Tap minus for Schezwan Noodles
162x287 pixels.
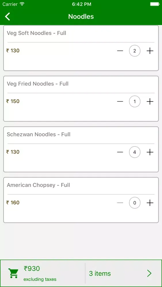[x=120, y=152]
